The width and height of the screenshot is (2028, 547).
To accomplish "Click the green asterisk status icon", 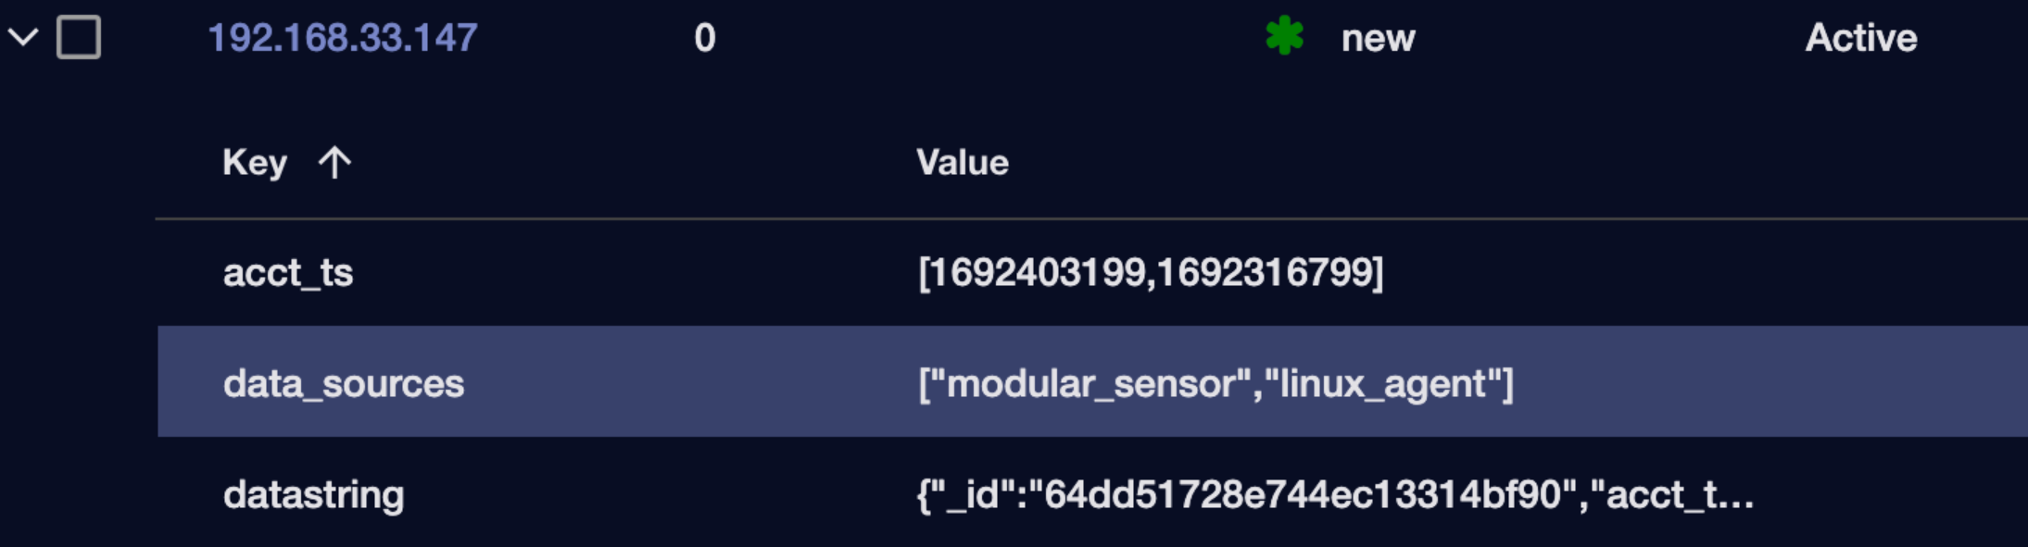I will 1284,37.
